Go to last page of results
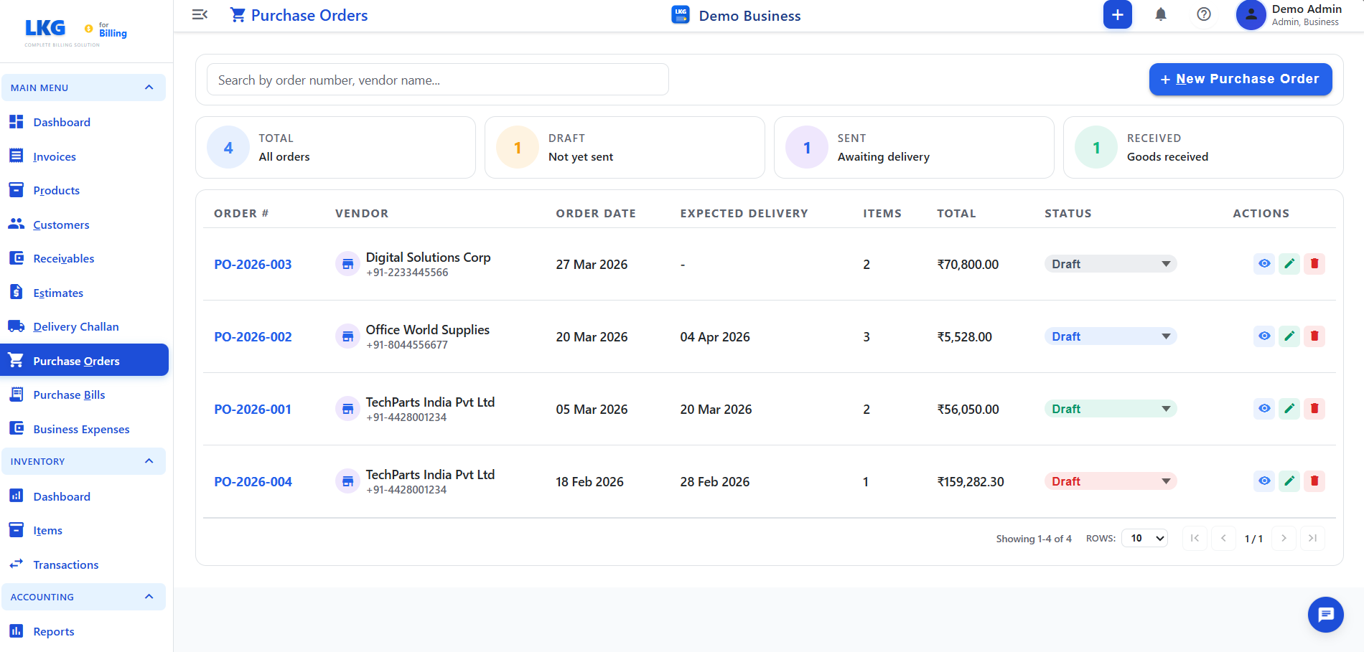The width and height of the screenshot is (1364, 652). pos(1312,539)
